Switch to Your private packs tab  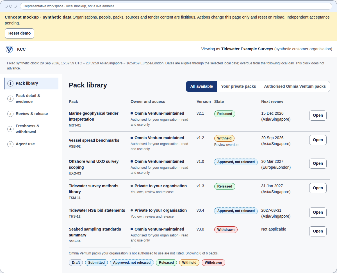click(238, 87)
